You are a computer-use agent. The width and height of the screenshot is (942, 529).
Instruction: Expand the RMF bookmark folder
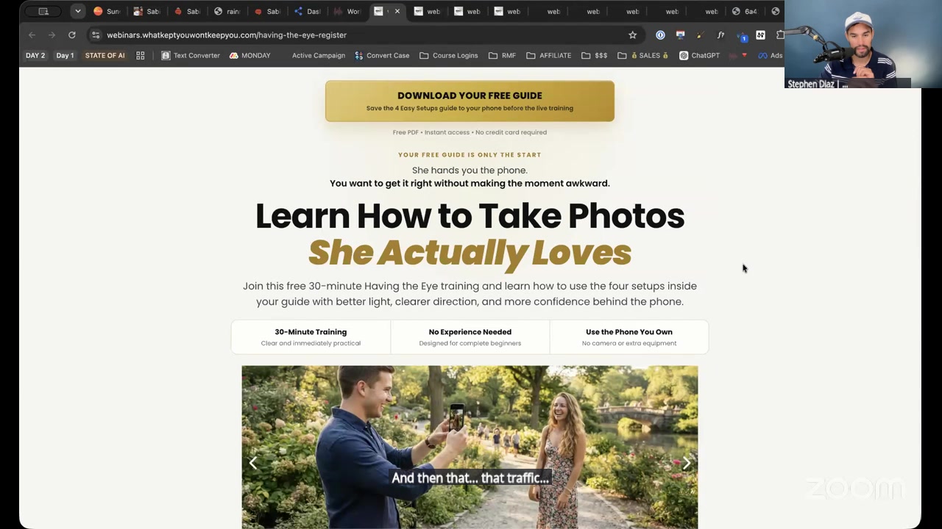pos(502,55)
